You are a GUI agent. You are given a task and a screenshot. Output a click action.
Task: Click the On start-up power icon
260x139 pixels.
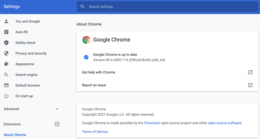6,96
